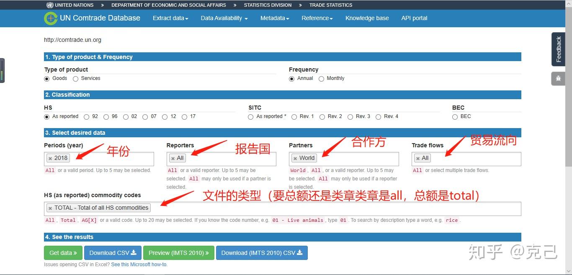Image resolution: width=572 pixels, height=275 pixels.
Task: Remove the 2018 period tag via its x
Action: pyautogui.click(x=51, y=158)
